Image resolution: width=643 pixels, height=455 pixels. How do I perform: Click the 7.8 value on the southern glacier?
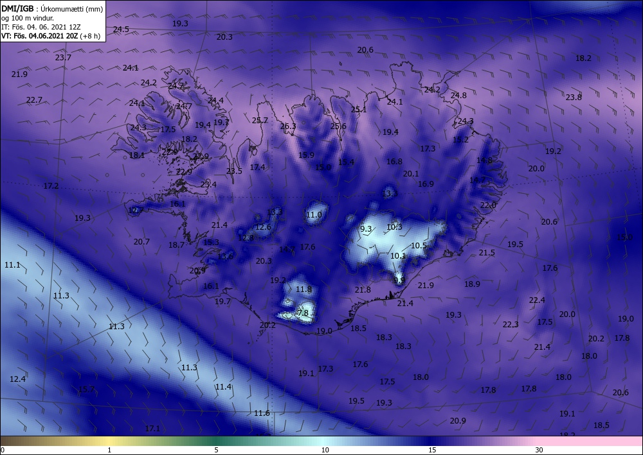pyautogui.click(x=303, y=313)
